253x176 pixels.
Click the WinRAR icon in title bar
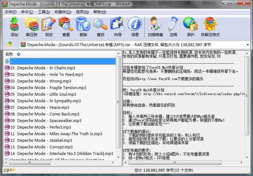tap(5, 4)
